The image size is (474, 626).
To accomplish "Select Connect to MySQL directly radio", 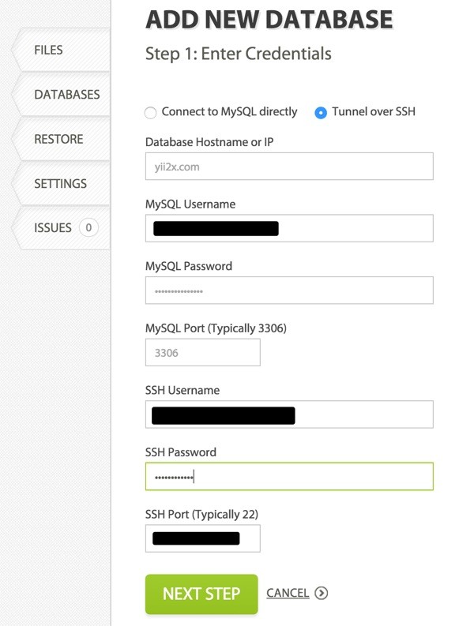I will point(150,113).
